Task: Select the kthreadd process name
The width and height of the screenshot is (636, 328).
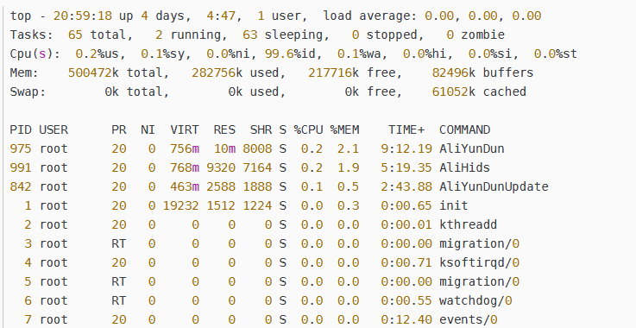Action: coord(468,224)
